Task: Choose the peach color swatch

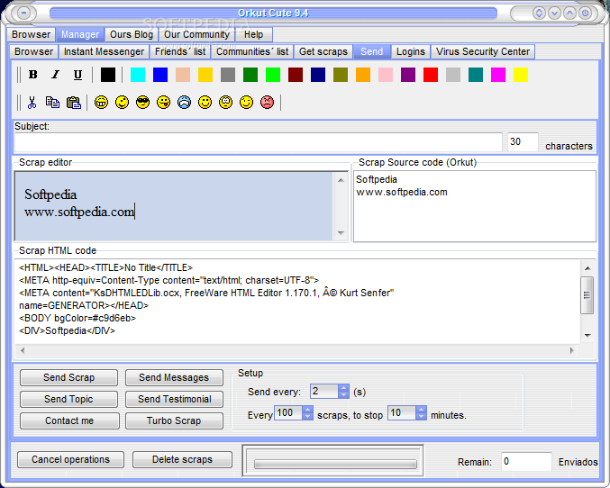Action: click(x=183, y=75)
